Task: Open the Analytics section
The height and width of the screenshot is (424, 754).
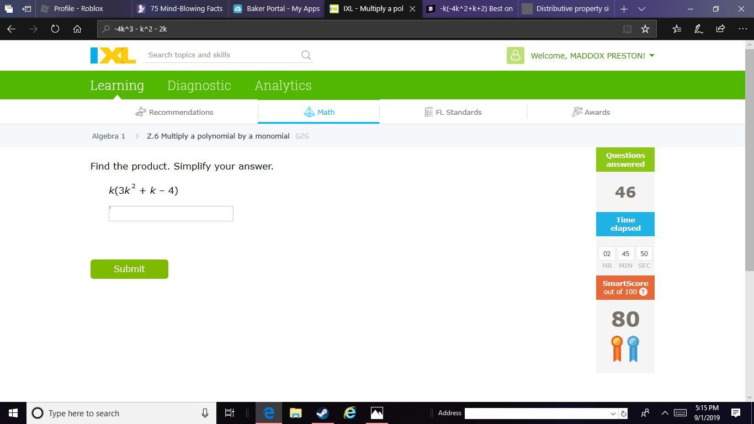Action: coord(283,86)
